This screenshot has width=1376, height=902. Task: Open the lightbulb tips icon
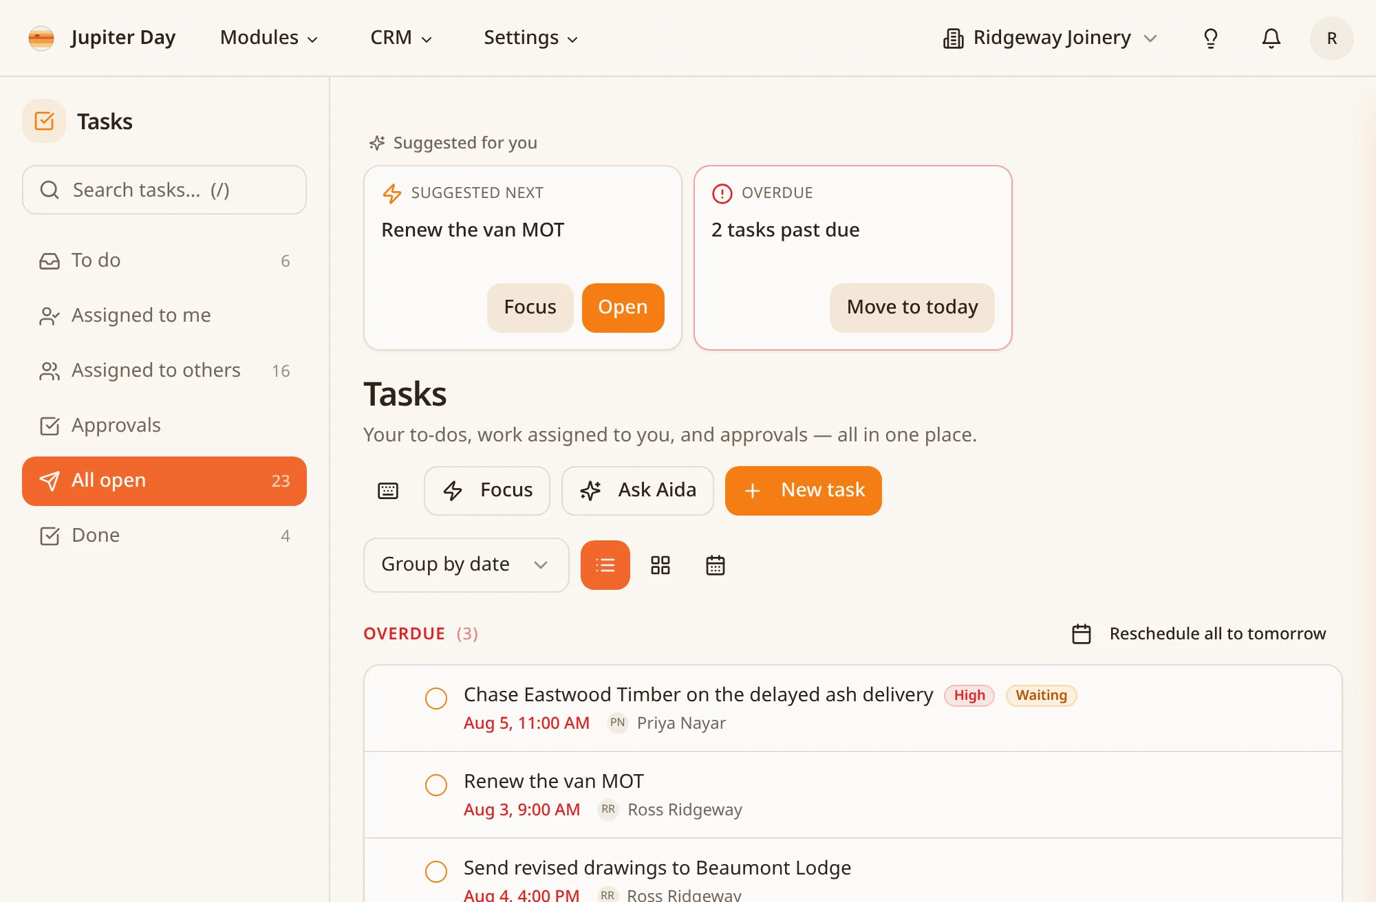tap(1211, 38)
